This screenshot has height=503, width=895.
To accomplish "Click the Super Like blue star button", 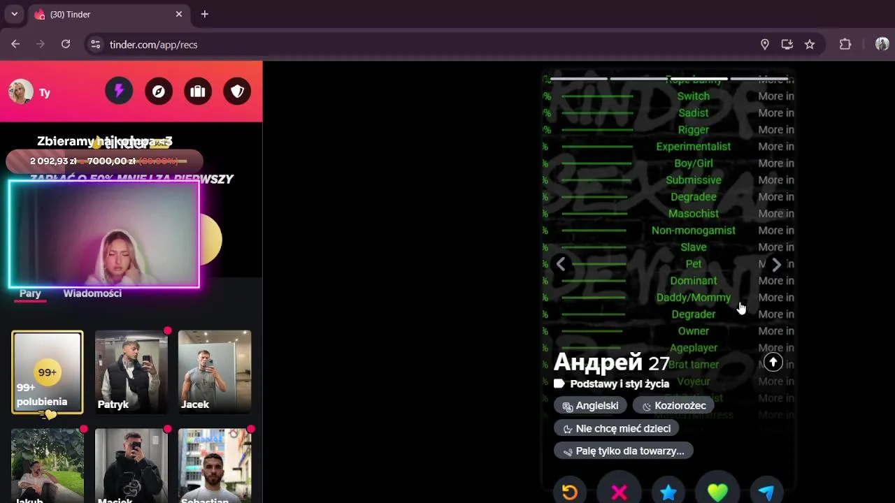I will 668,492.
